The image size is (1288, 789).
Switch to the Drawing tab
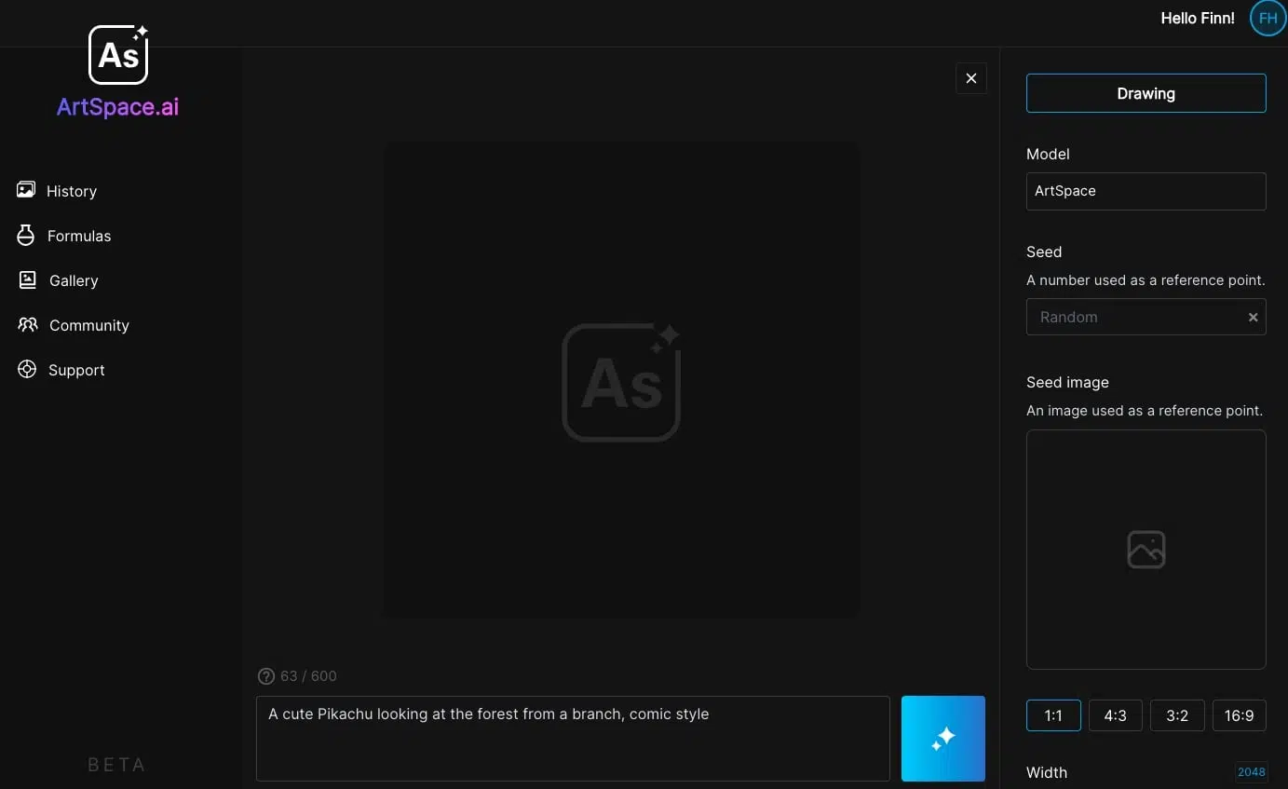[x=1146, y=93]
